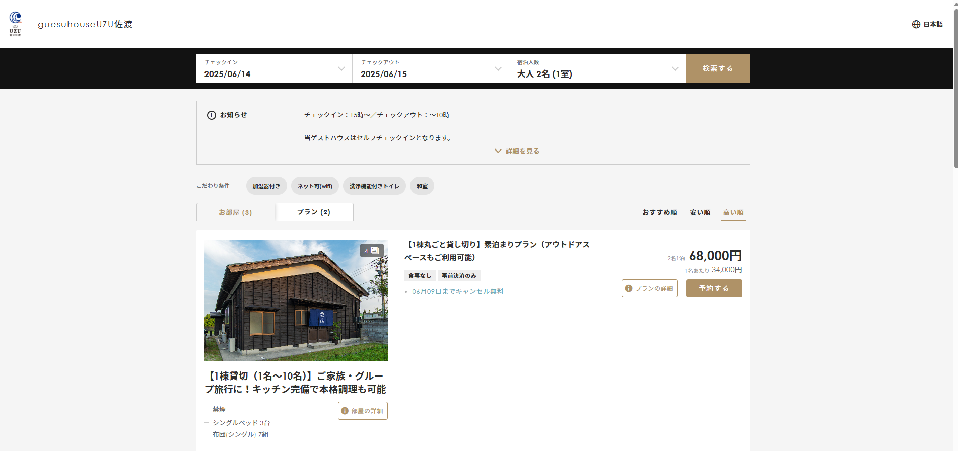Open 部屋の詳細 room details

(363, 411)
